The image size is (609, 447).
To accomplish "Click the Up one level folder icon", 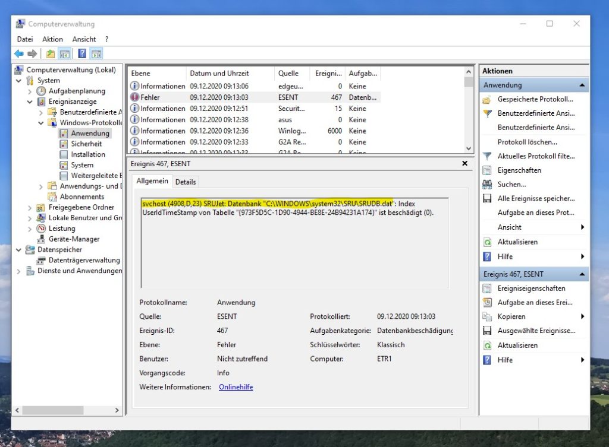I will coord(50,53).
